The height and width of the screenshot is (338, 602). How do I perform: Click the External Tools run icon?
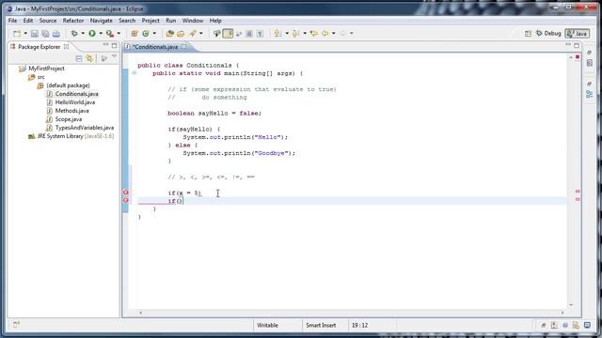point(110,34)
